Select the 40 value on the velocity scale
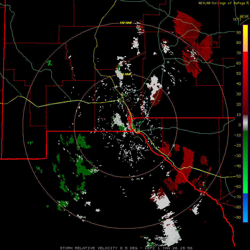The image size is (250, 250). pos(239,84)
